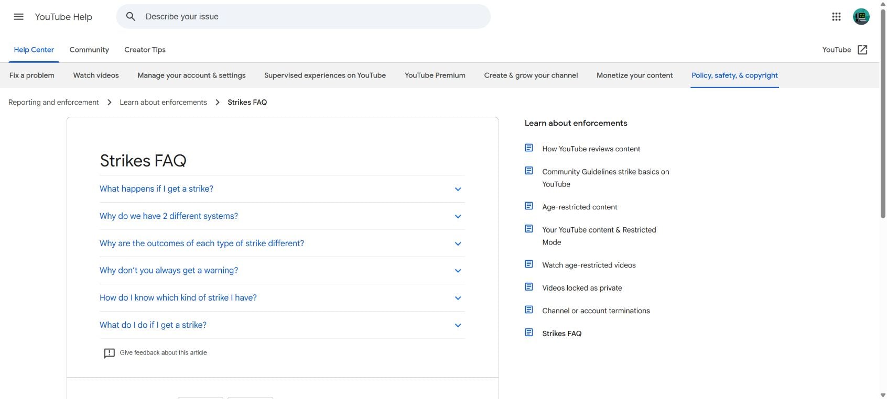Open Age-restricted content article
The image size is (887, 399).
pyautogui.click(x=579, y=207)
